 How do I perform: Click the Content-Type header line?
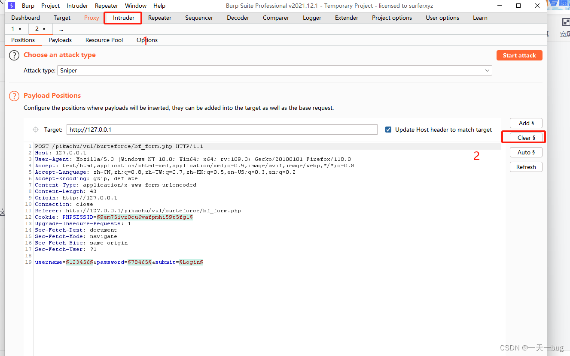(116, 185)
